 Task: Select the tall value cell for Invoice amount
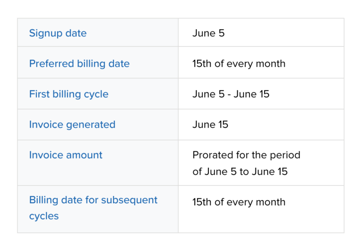(261, 163)
